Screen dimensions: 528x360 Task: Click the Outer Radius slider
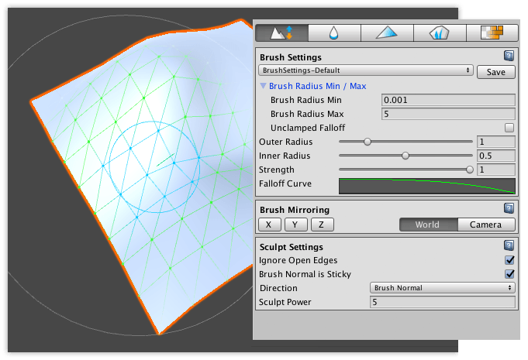(x=405, y=142)
